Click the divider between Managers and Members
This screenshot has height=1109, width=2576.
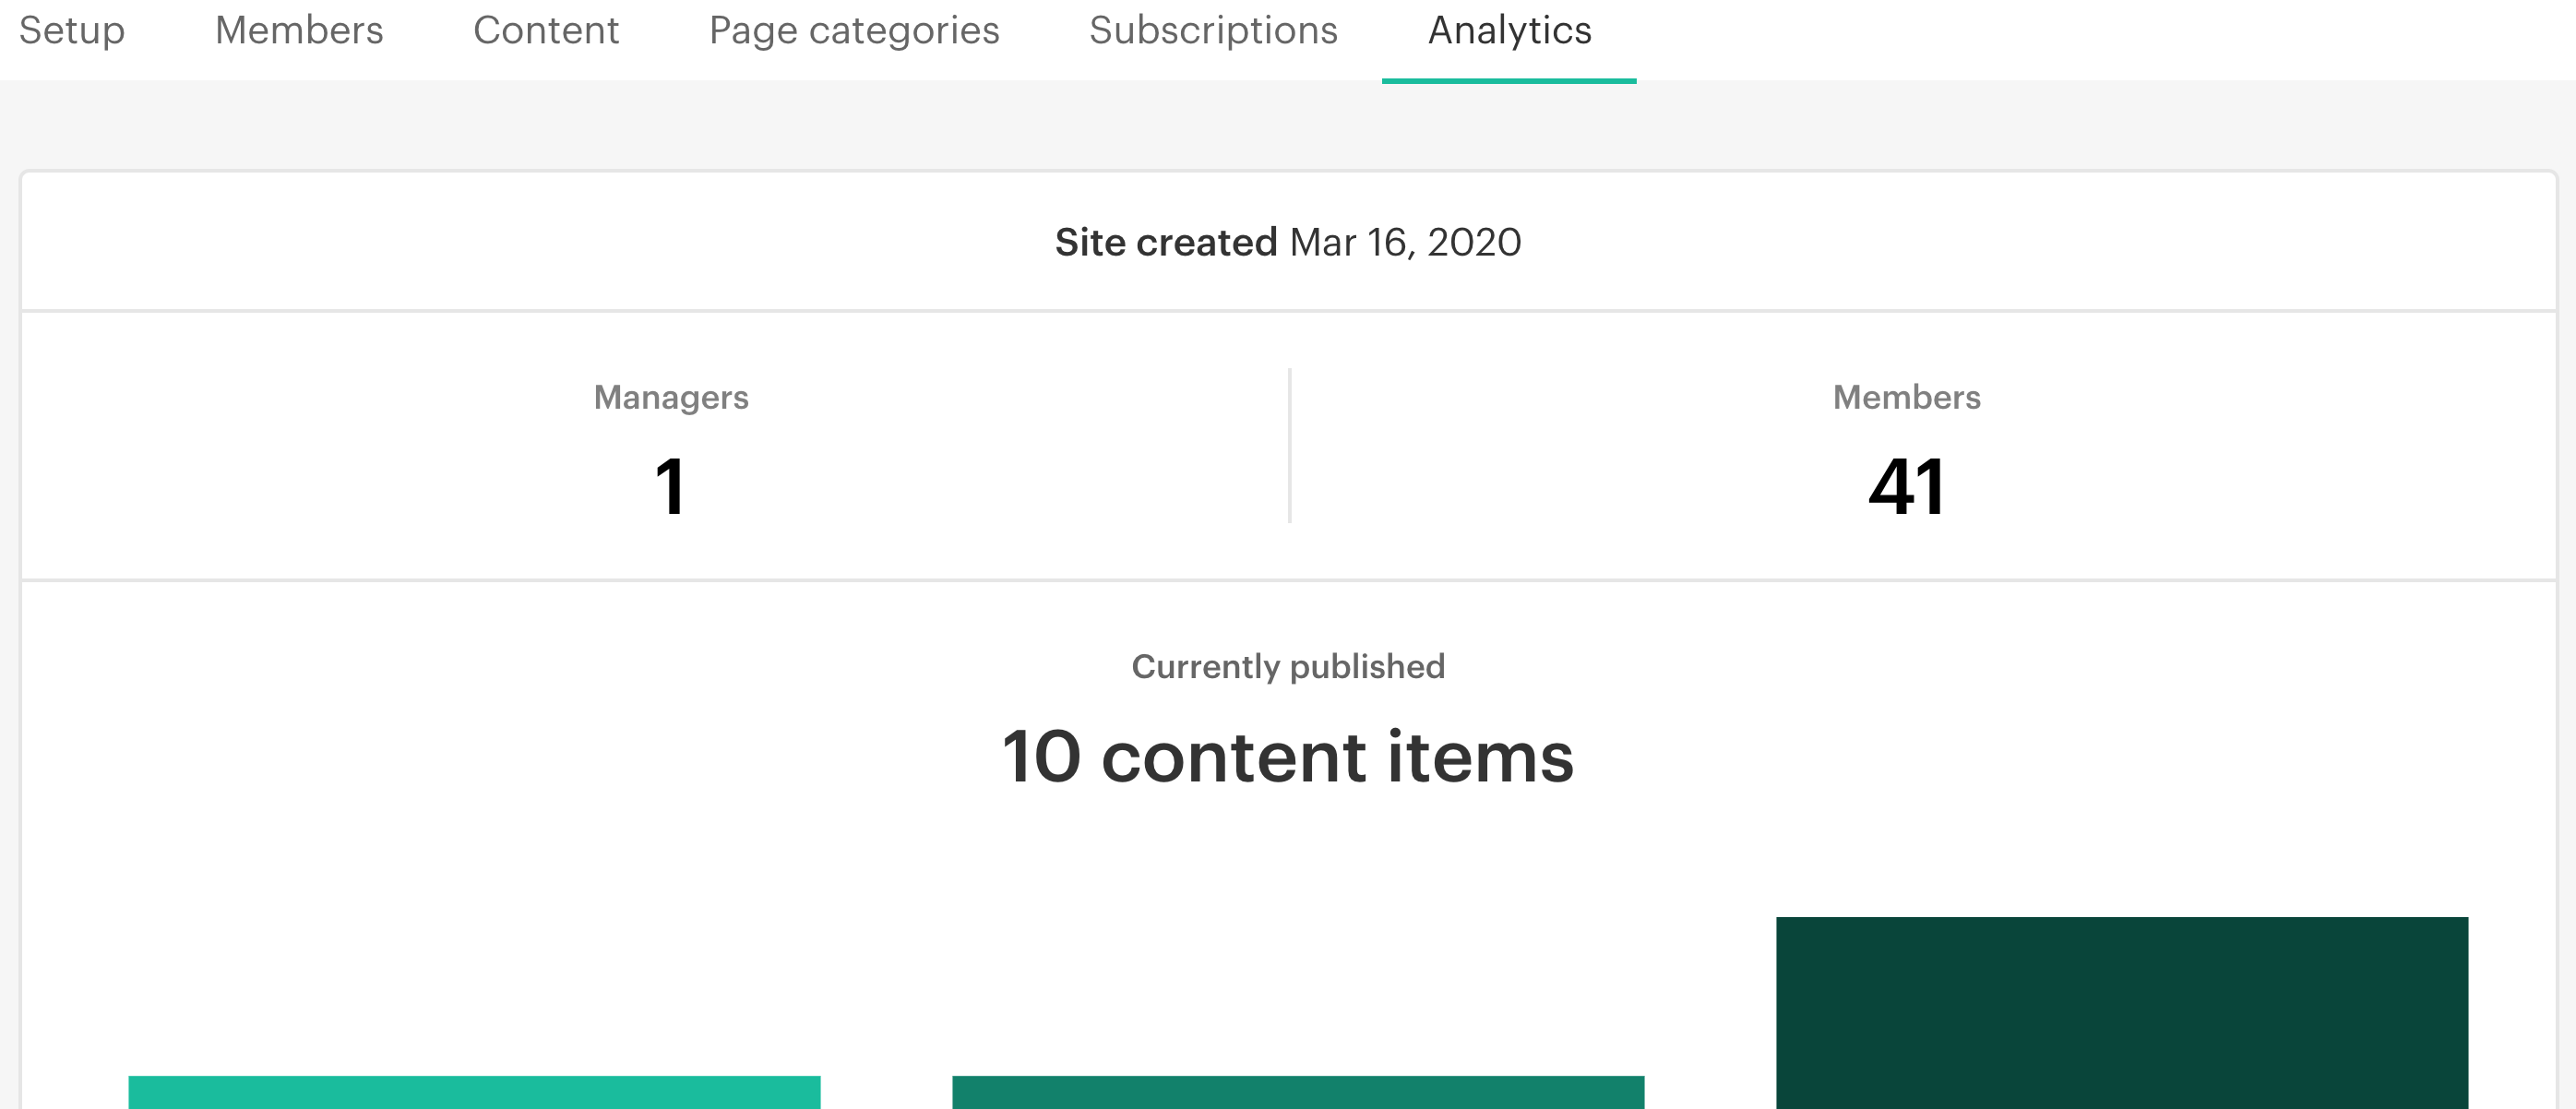(x=1290, y=445)
